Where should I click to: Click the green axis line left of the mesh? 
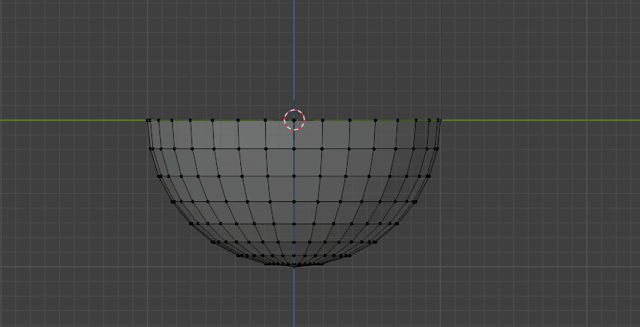tap(72, 120)
